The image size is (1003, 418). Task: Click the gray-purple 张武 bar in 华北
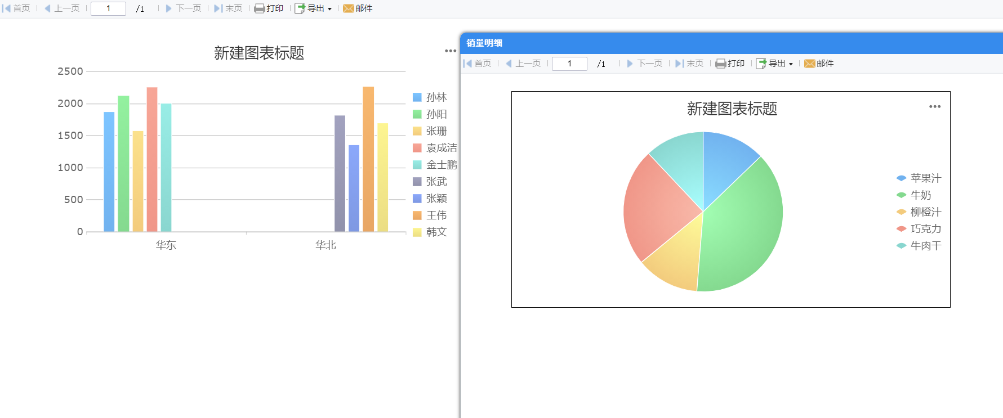point(340,173)
